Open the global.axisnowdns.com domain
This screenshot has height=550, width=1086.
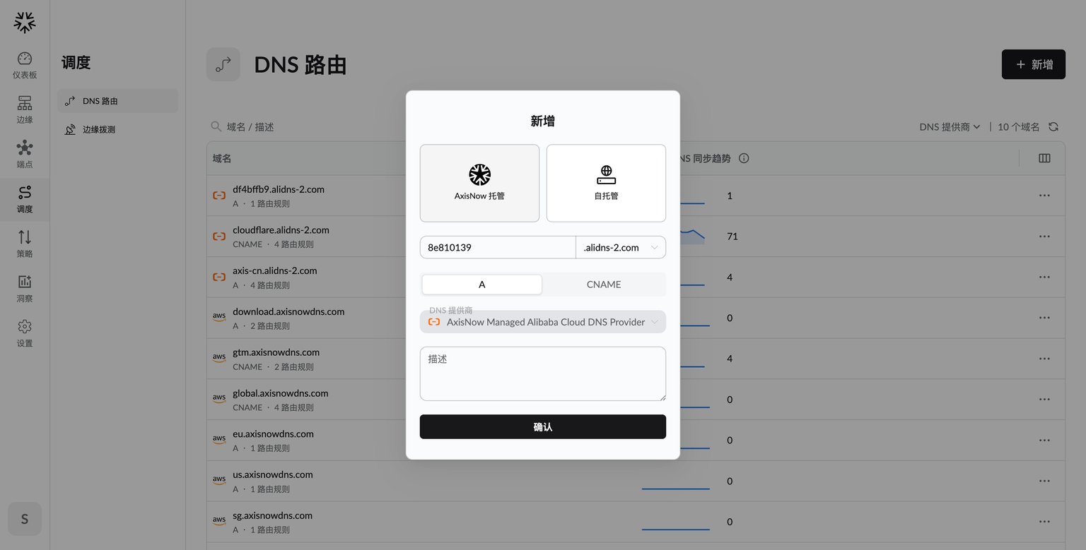pyautogui.click(x=280, y=393)
